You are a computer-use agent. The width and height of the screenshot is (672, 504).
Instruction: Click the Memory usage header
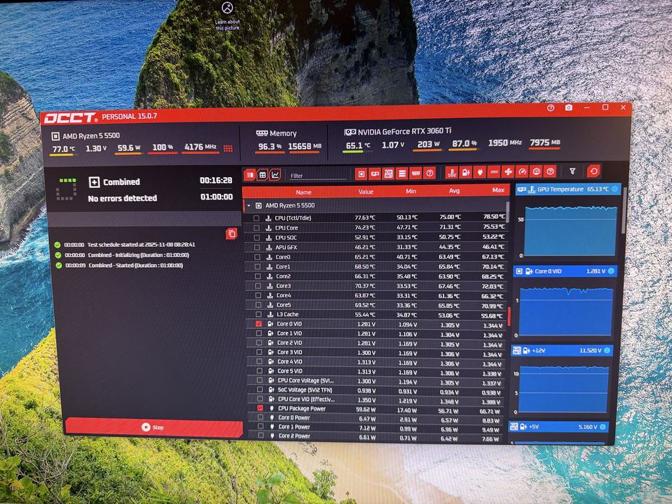276,133
